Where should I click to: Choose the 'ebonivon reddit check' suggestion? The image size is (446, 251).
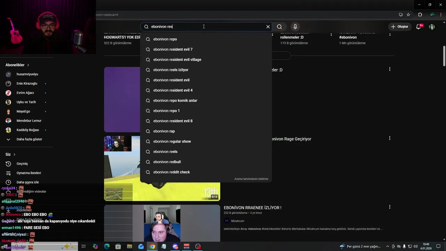coord(206,172)
